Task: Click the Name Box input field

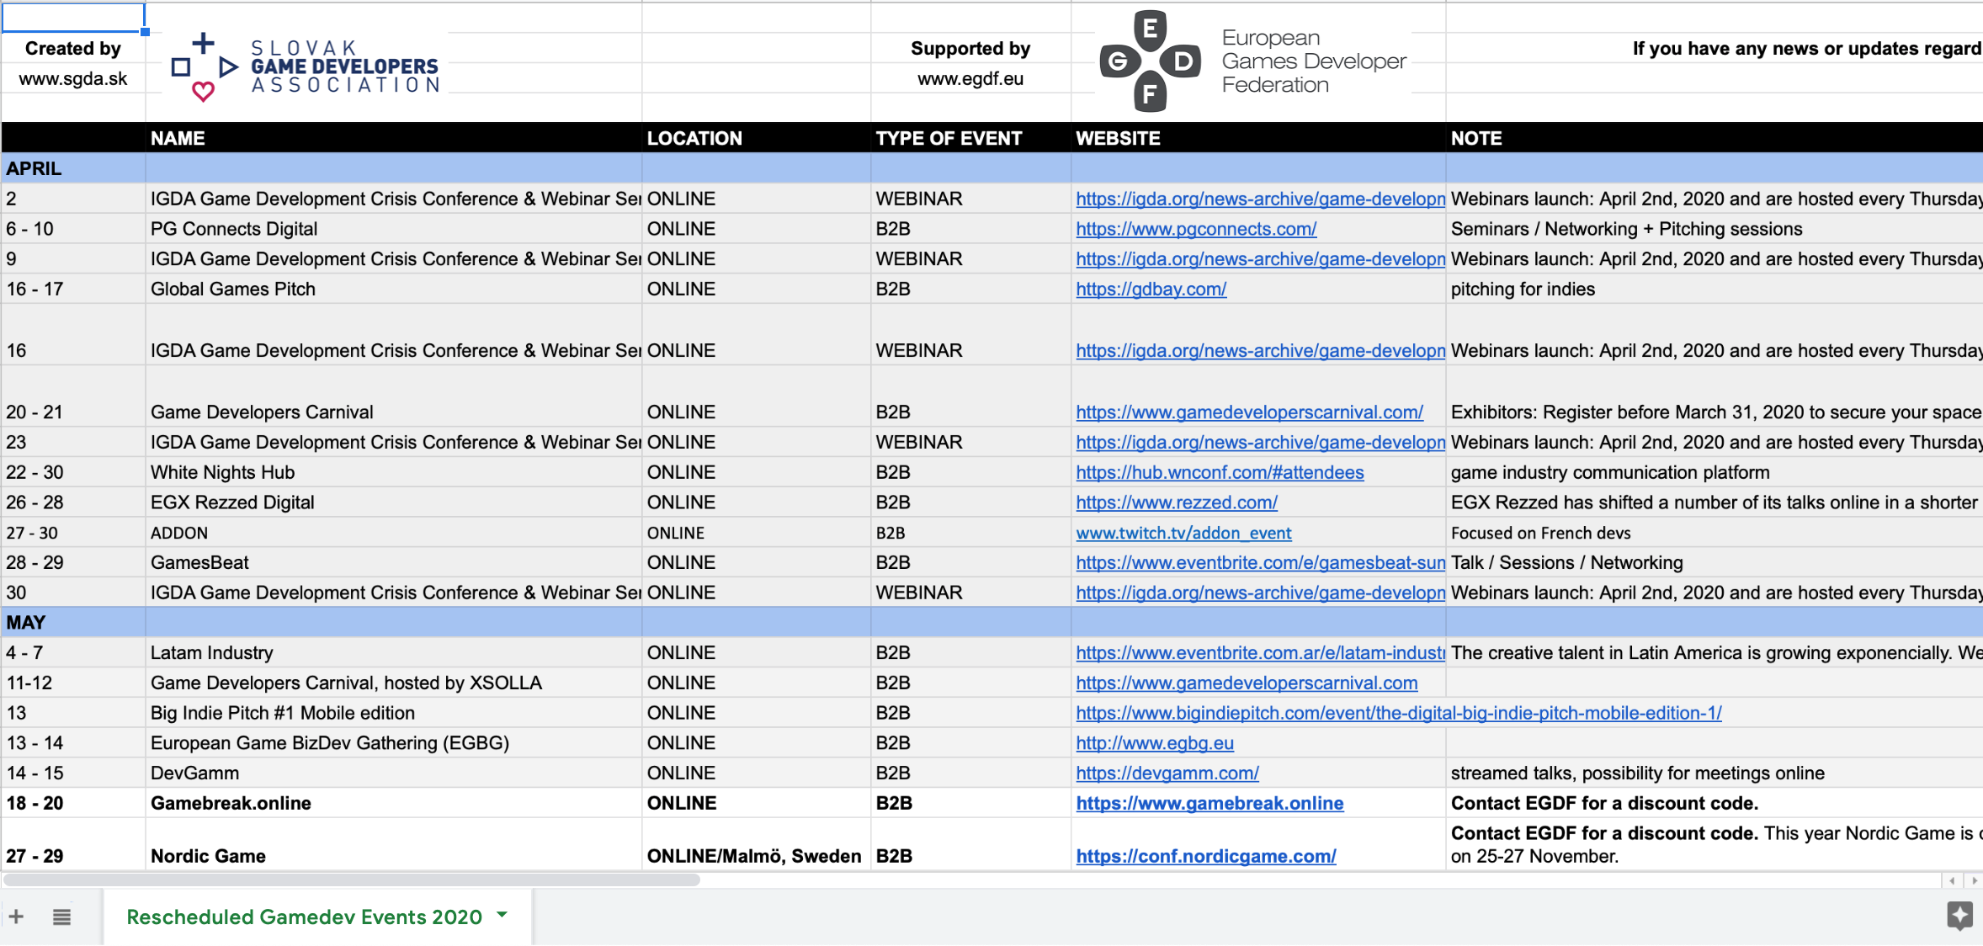Action: pyautogui.click(x=72, y=17)
